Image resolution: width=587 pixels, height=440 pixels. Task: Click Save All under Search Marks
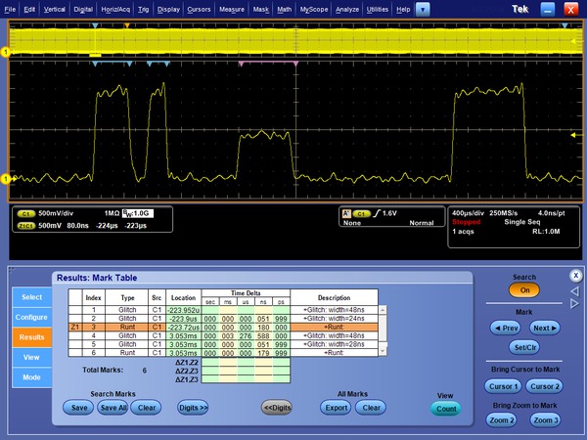coord(114,408)
